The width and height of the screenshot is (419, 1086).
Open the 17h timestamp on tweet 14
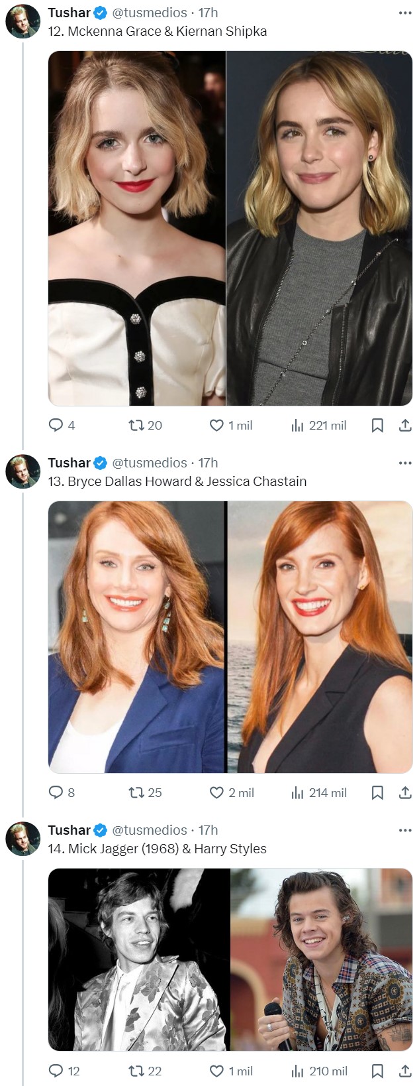(x=208, y=830)
